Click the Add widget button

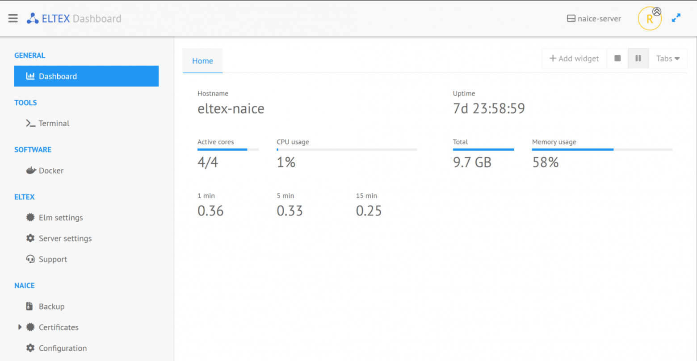pyautogui.click(x=574, y=58)
